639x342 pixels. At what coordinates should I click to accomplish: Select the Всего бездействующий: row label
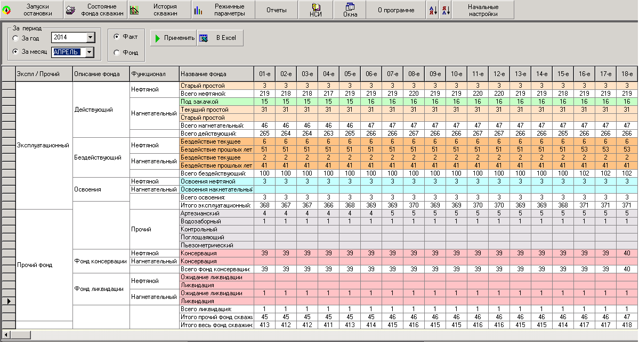[216, 173]
